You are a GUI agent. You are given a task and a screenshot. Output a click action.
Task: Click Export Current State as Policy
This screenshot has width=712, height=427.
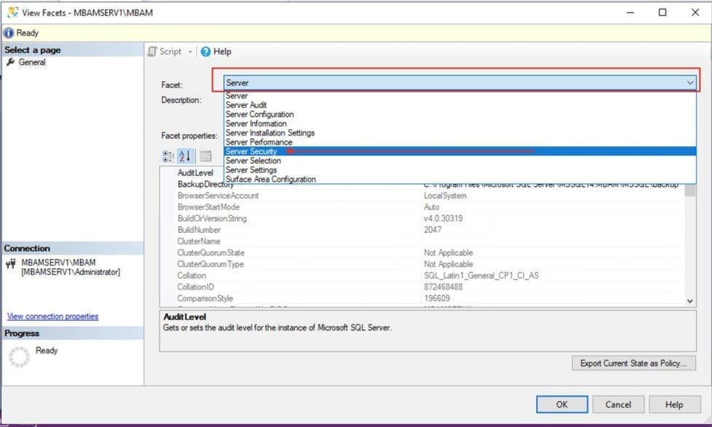click(x=633, y=363)
